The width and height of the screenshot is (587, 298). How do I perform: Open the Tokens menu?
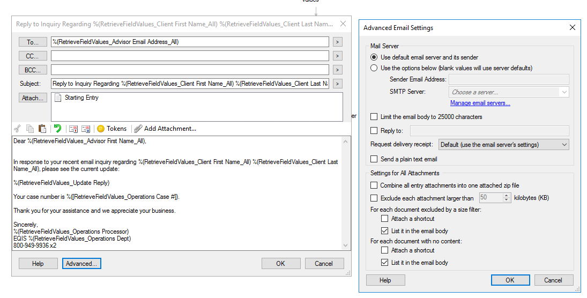112,129
